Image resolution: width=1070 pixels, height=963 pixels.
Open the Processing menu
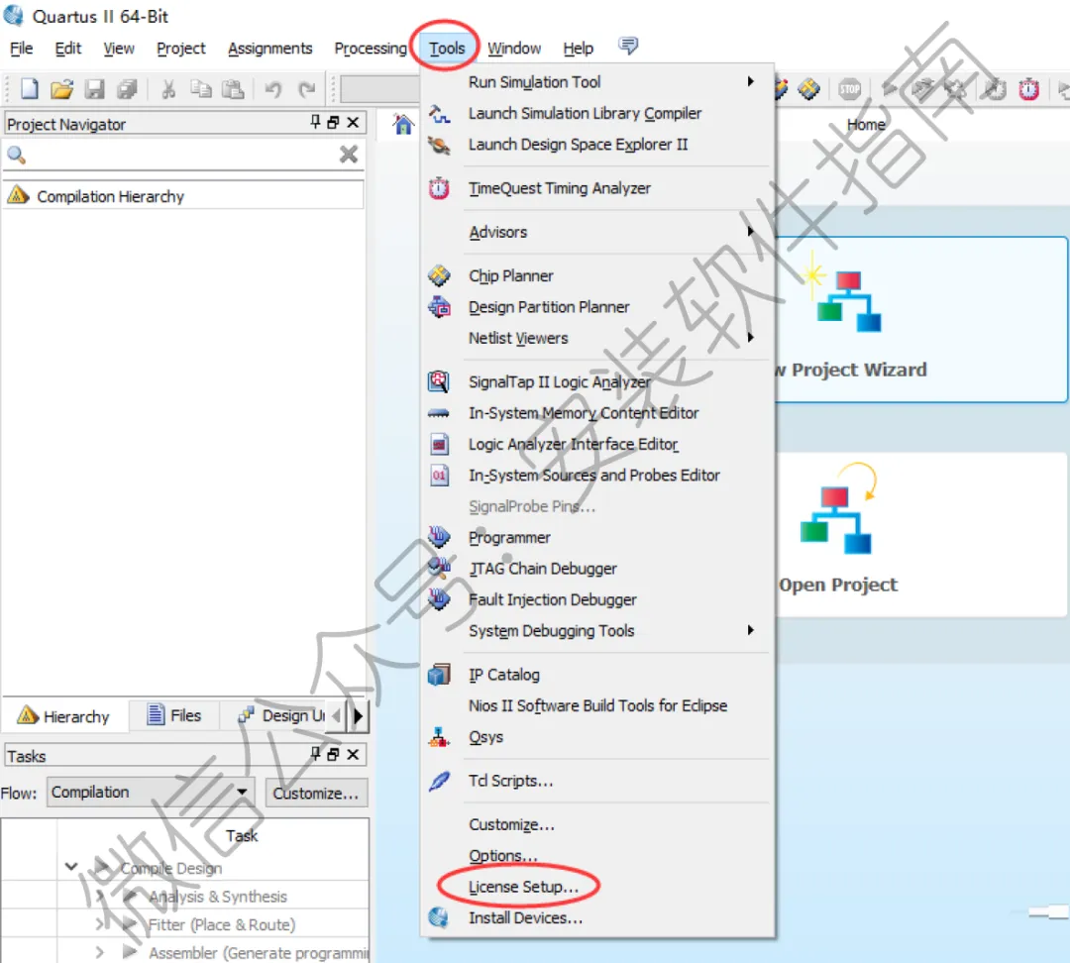[371, 49]
